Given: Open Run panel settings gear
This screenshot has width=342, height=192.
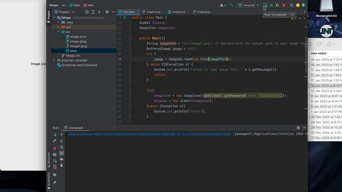Looking at the screenshot, I should pyautogui.click(x=298, y=128).
